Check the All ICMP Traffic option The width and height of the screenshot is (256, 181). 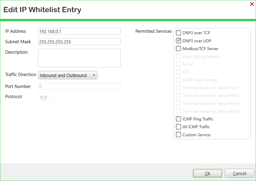coord(179,127)
